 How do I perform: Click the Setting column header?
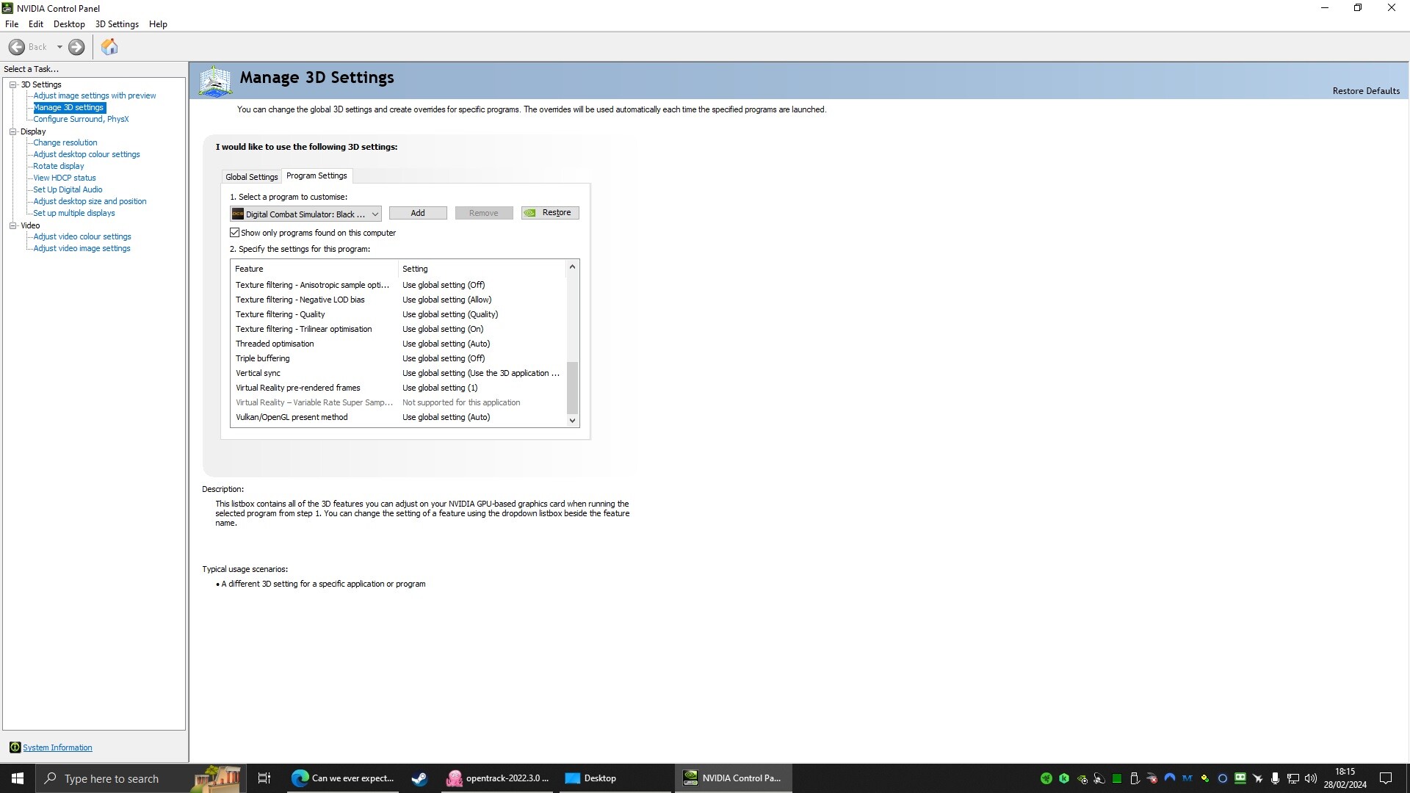pyautogui.click(x=482, y=269)
